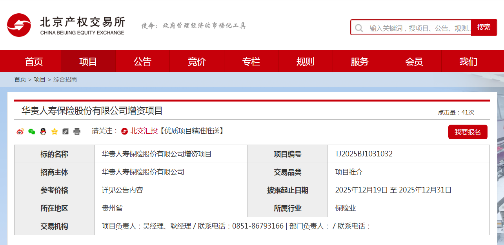Click the 标的名称 label cell

pyautogui.click(x=54, y=154)
